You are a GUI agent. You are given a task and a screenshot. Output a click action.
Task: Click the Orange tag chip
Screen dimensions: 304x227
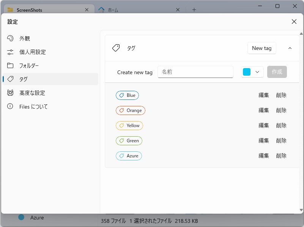pyautogui.click(x=131, y=110)
